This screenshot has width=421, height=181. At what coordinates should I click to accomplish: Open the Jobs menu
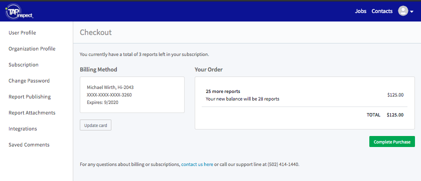point(361,11)
